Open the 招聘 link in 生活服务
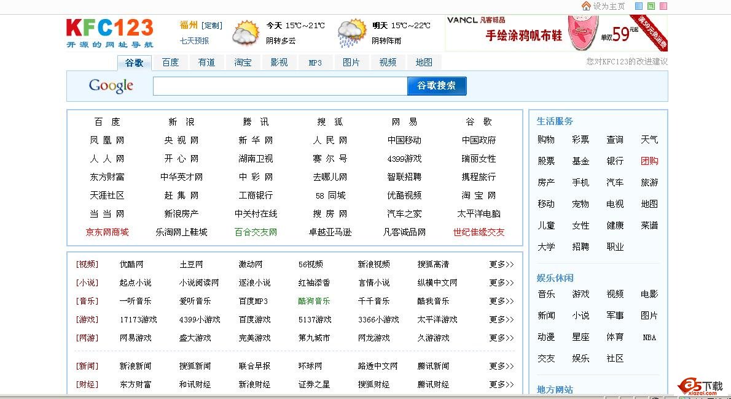 [x=580, y=246]
